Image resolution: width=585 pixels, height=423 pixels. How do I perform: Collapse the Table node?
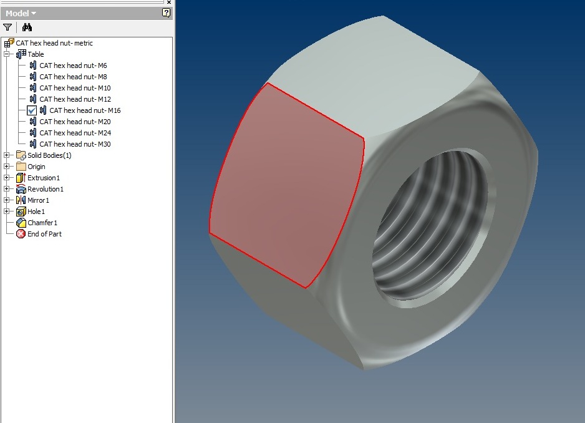[7, 54]
